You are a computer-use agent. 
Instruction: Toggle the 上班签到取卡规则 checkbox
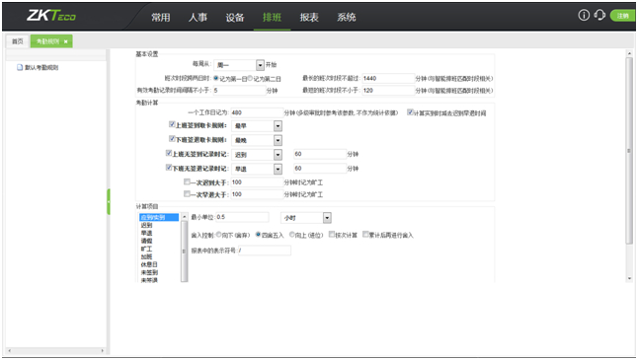(172, 124)
